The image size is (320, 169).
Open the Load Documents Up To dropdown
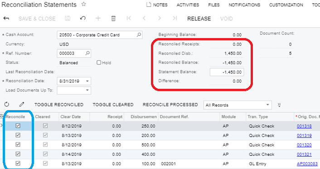coord(87,90)
